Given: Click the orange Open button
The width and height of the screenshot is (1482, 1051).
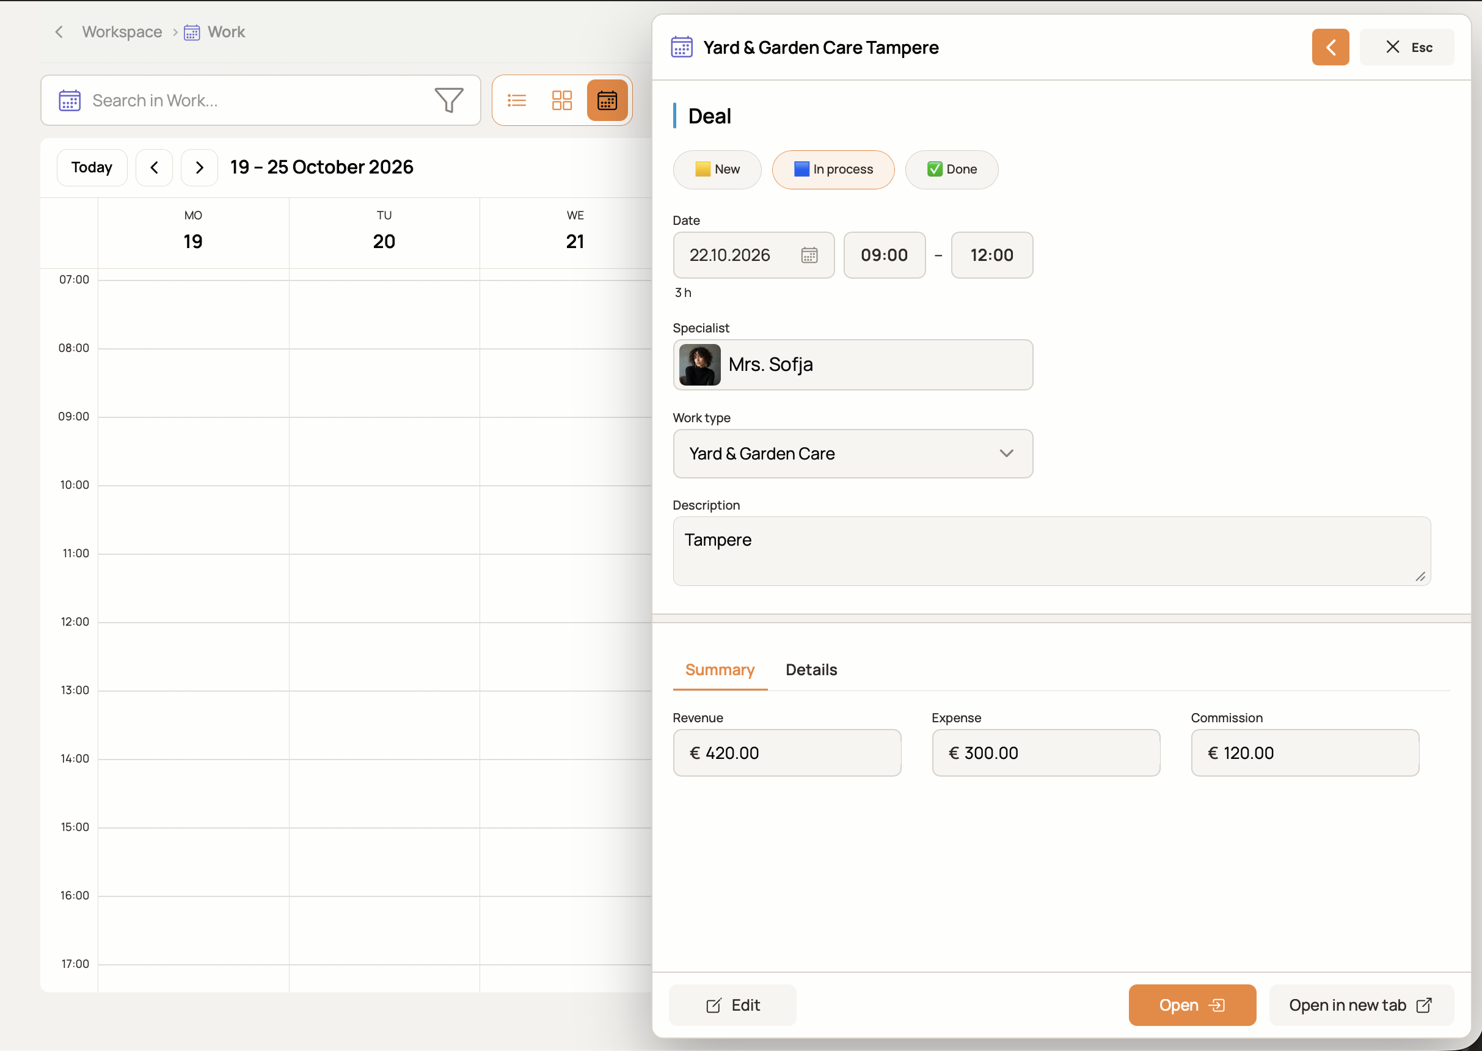Looking at the screenshot, I should pyautogui.click(x=1192, y=1005).
